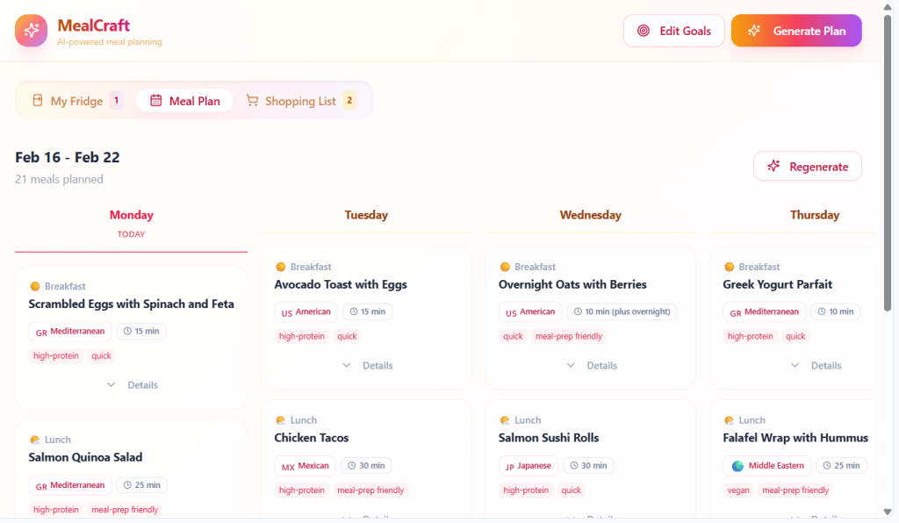Viewport: 899px width, 523px height.
Task: Click the target icon in Edit Goals
Action: [644, 31]
